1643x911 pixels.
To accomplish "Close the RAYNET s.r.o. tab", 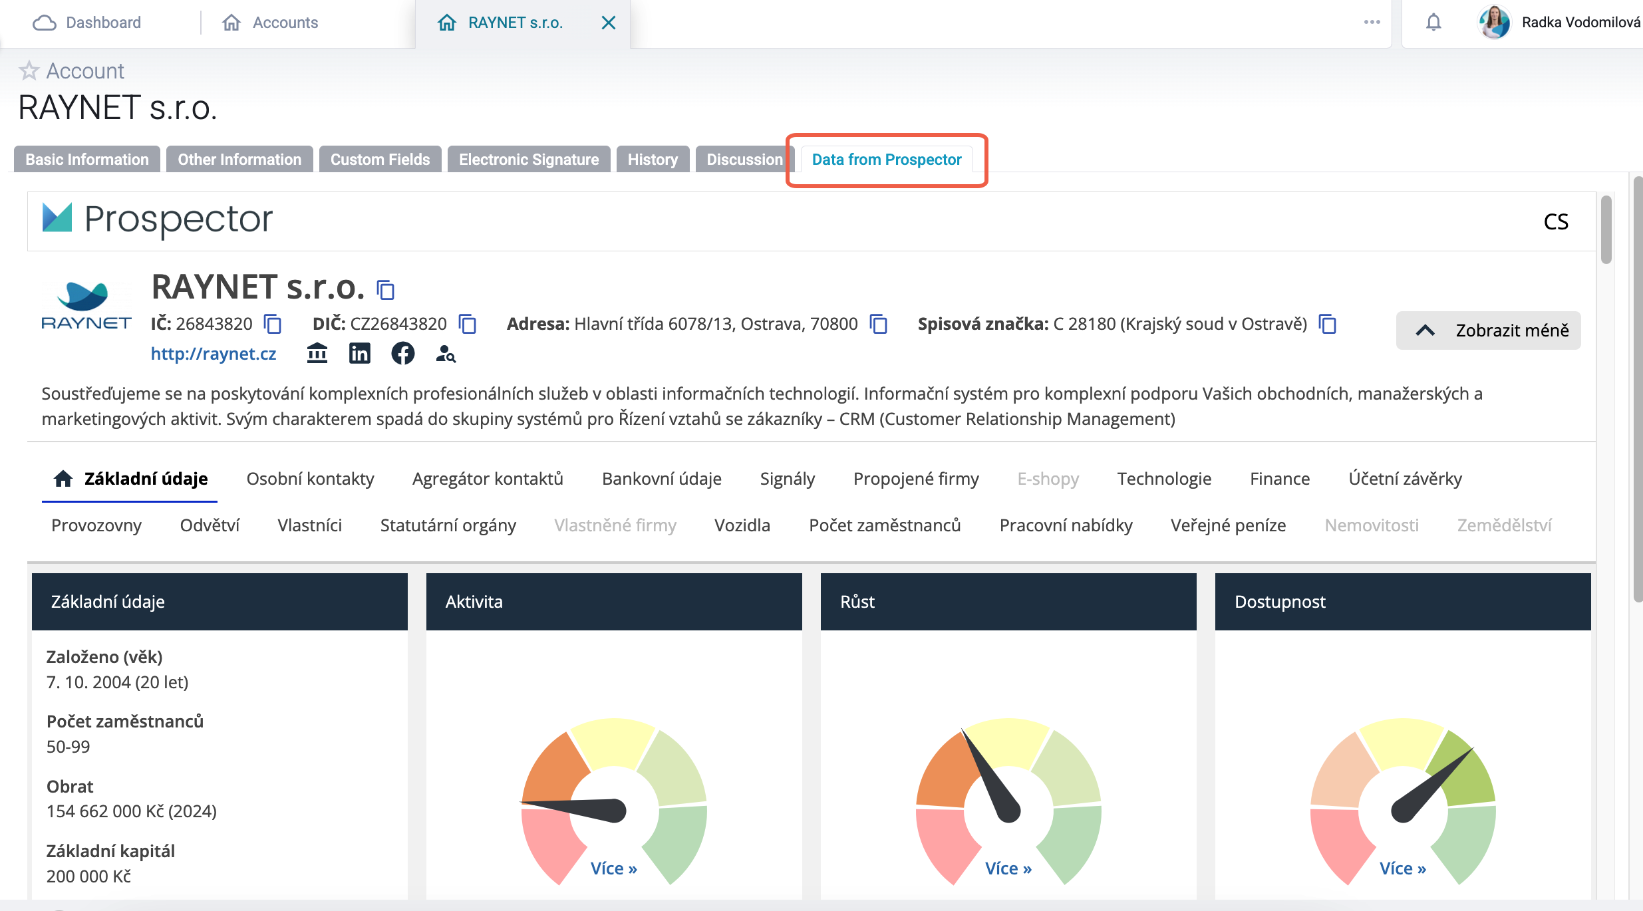I will pyautogui.click(x=608, y=23).
